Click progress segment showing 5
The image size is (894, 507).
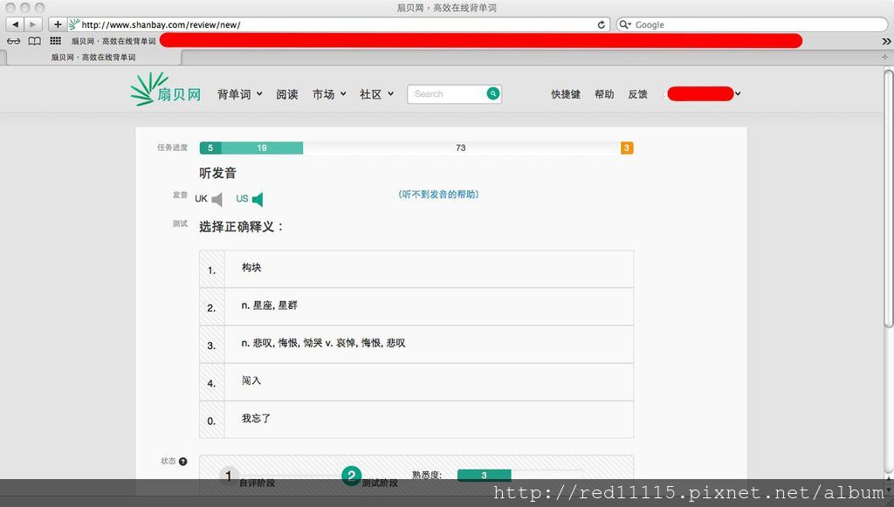point(210,148)
